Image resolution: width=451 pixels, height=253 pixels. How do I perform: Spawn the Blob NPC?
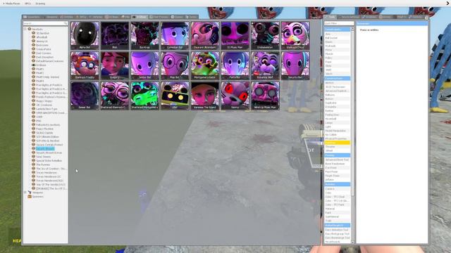(x=115, y=36)
